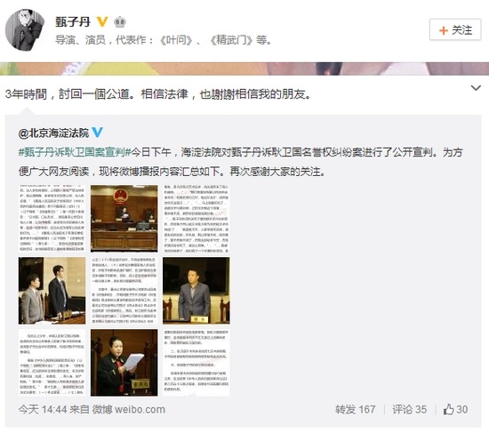The image size is (489, 434).
Task: Open the 甄子丹 username link
Action: tap(73, 22)
